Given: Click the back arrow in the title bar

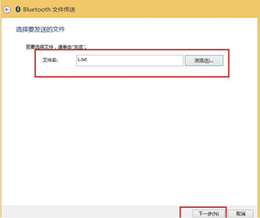Looking at the screenshot, I should click(x=7, y=9).
